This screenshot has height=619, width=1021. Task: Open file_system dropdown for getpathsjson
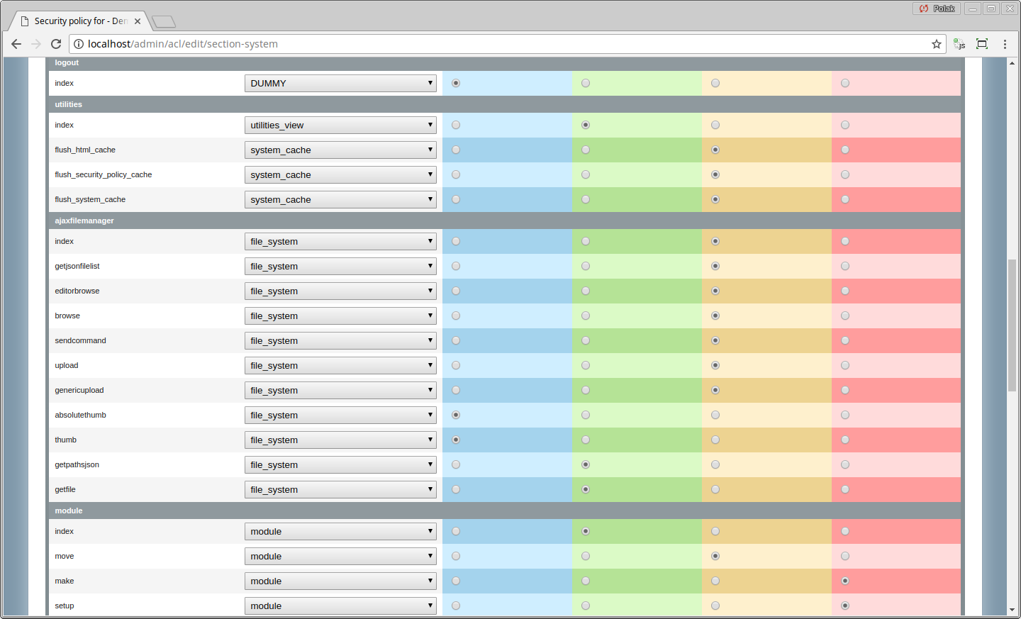tap(340, 464)
